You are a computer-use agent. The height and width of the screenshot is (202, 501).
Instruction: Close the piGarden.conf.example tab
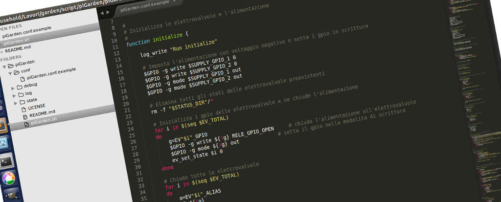point(174,1)
